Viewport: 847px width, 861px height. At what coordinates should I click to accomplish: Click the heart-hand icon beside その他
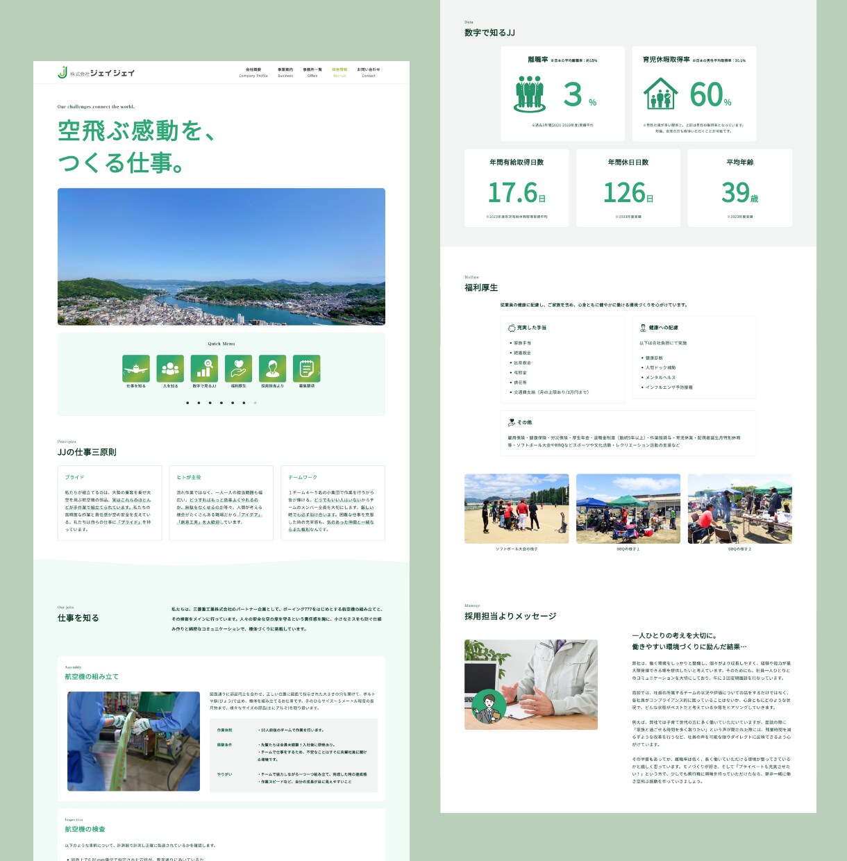tap(512, 422)
